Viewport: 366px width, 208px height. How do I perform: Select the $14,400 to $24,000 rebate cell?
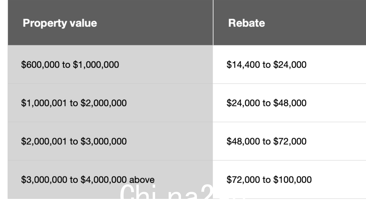[290, 65]
